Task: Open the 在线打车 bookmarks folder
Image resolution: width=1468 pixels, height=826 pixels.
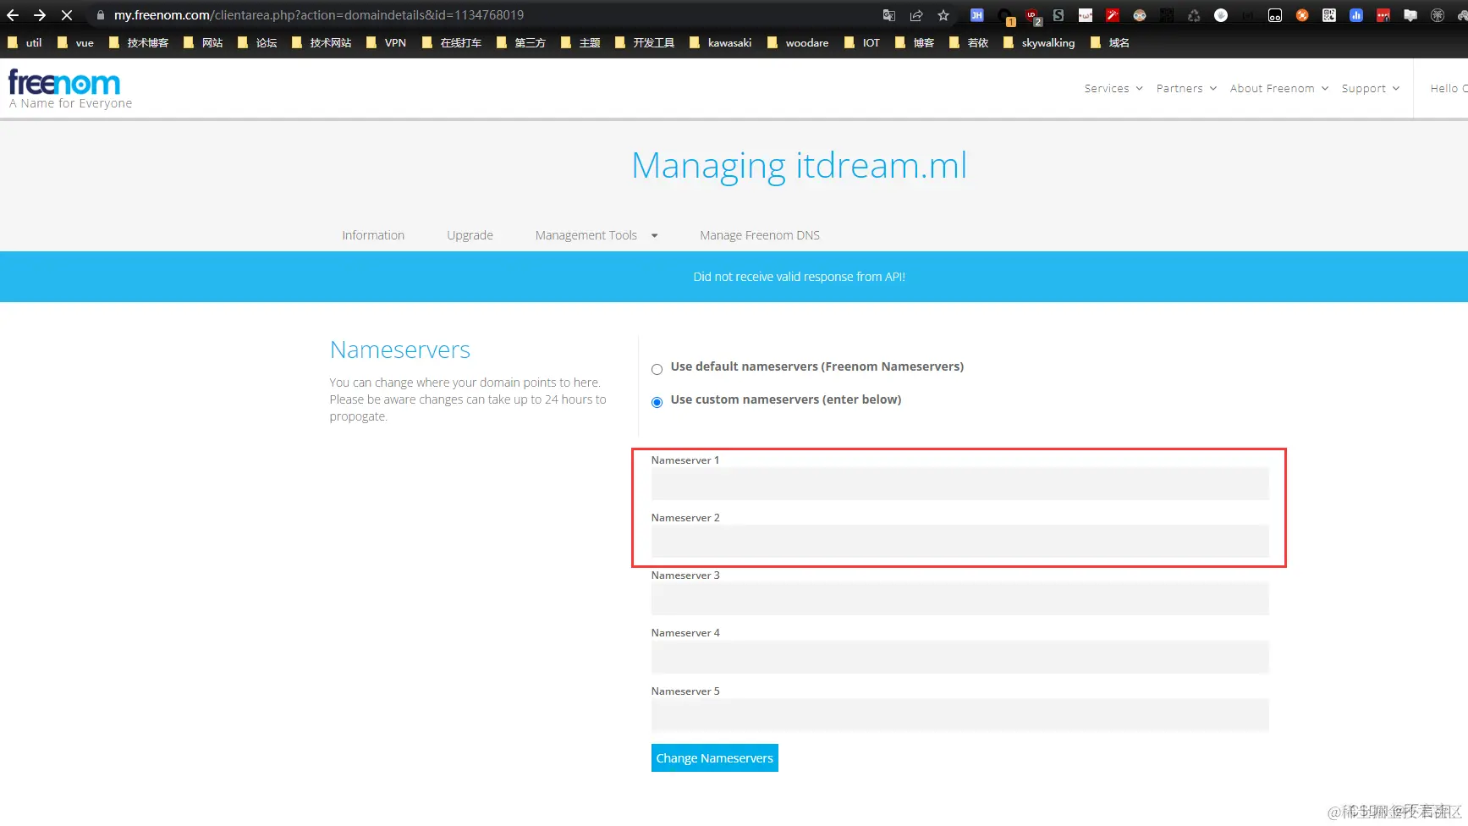Action: tap(452, 42)
